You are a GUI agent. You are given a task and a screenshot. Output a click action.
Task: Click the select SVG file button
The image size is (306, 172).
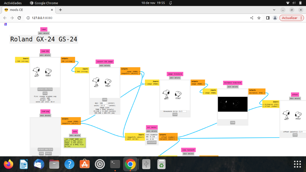coord(45,89)
